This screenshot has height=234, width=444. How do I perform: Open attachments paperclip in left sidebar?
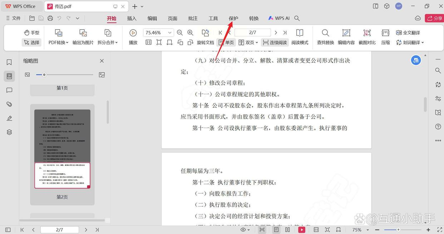click(9, 104)
